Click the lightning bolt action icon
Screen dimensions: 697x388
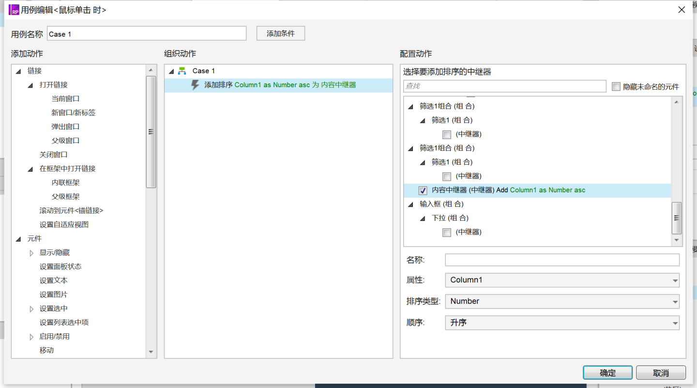195,85
